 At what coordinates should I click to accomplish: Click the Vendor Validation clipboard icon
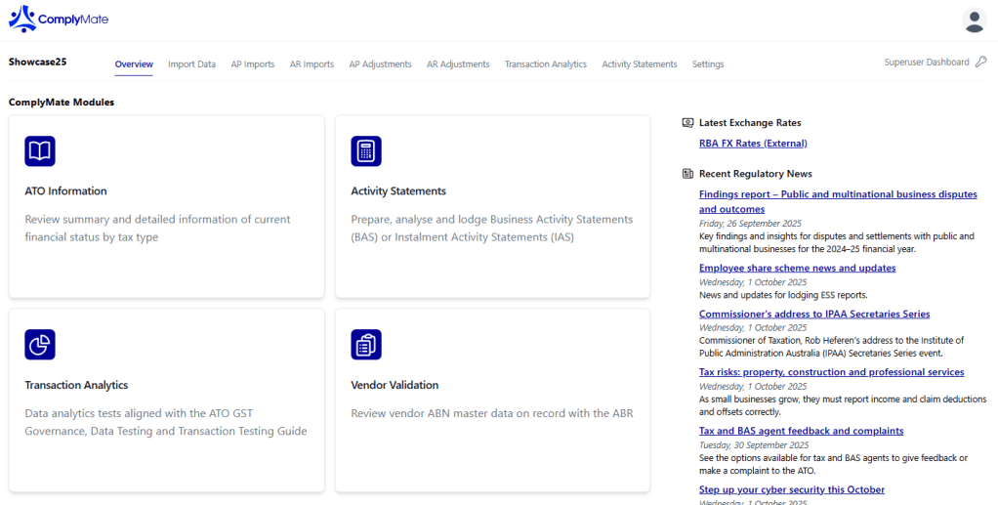point(366,345)
